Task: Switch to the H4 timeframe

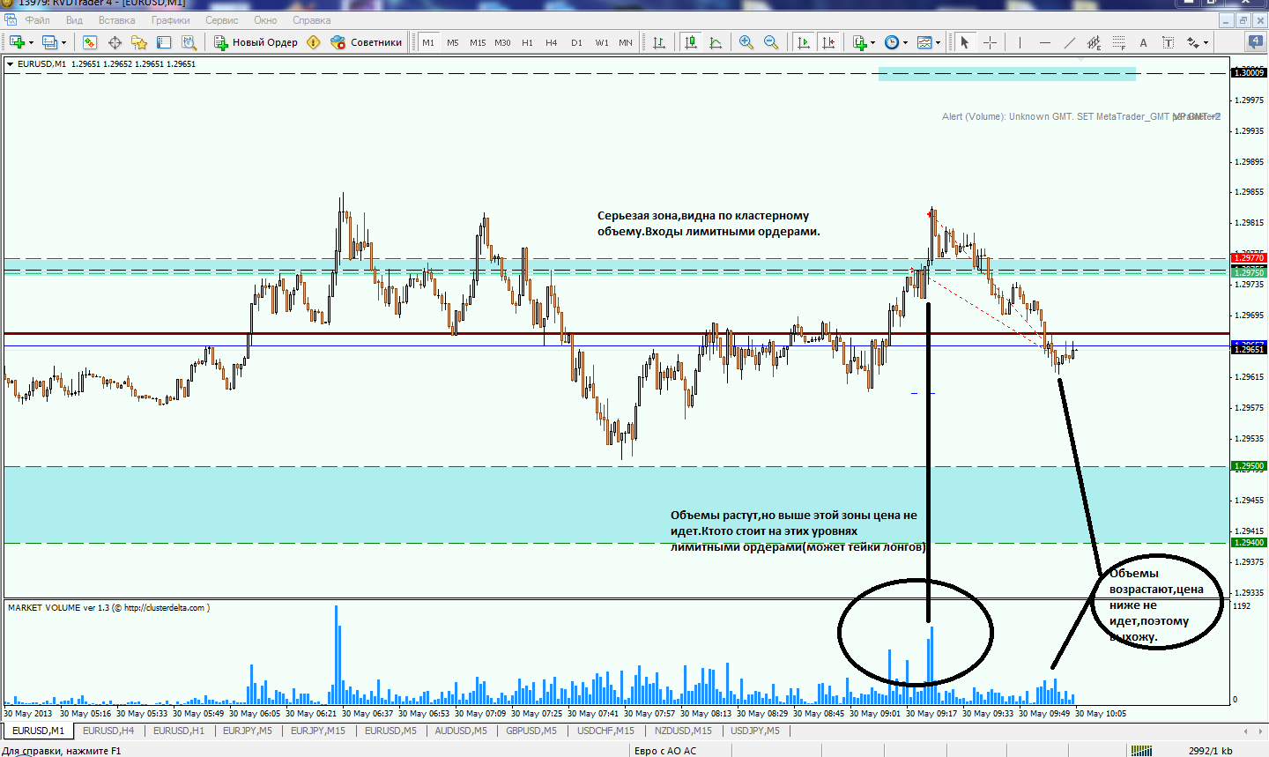Action: [x=552, y=42]
